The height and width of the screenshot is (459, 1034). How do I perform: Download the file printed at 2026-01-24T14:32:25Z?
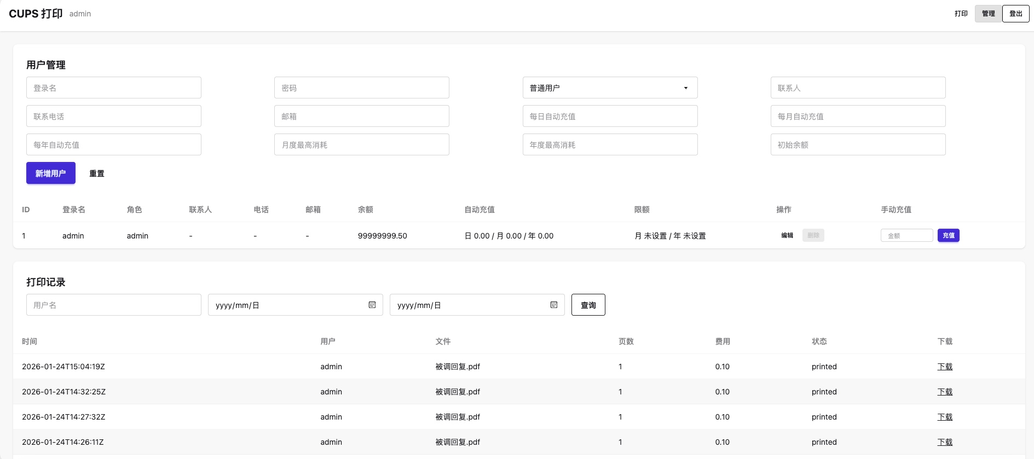[945, 392]
